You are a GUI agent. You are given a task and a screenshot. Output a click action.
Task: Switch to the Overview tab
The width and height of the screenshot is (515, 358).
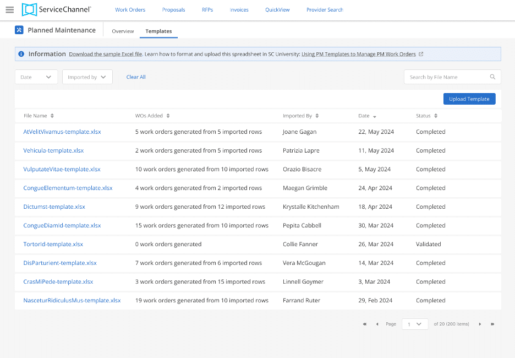(123, 31)
